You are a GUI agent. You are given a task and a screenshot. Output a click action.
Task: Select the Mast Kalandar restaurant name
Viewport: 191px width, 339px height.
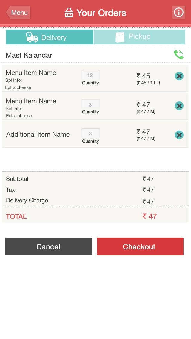(x=29, y=55)
